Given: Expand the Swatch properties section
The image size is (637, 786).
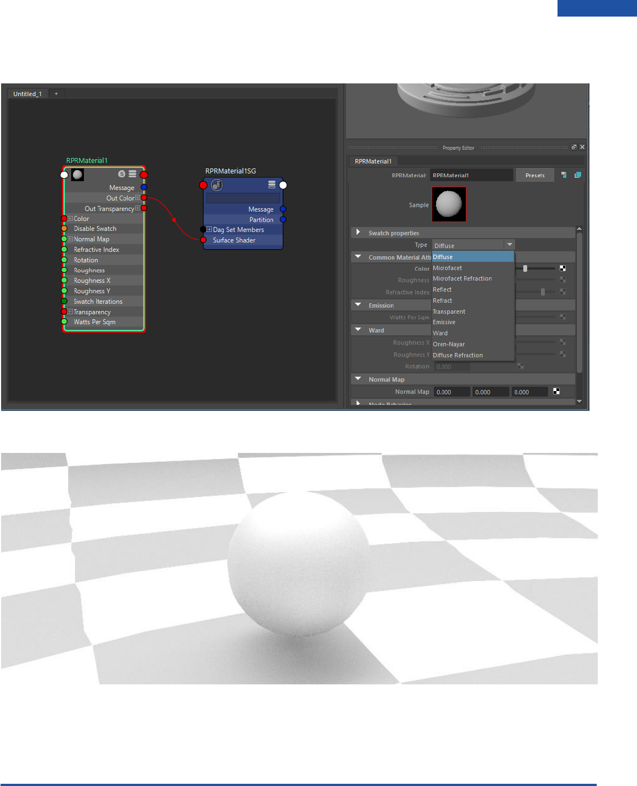Looking at the screenshot, I should coord(358,233).
